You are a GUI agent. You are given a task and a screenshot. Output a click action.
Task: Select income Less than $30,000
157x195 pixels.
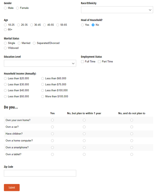(x=5, y=84)
